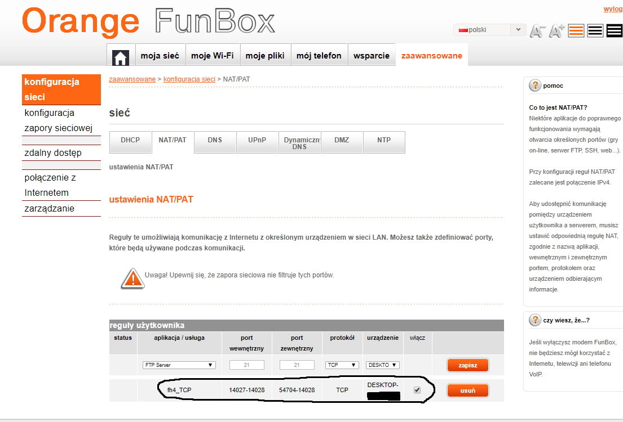
Task: Click the usuń button for fh4_TCP
Action: (x=467, y=390)
